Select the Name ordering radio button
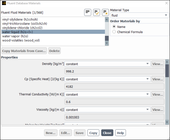Screen dimensions: 170x140 114,27
